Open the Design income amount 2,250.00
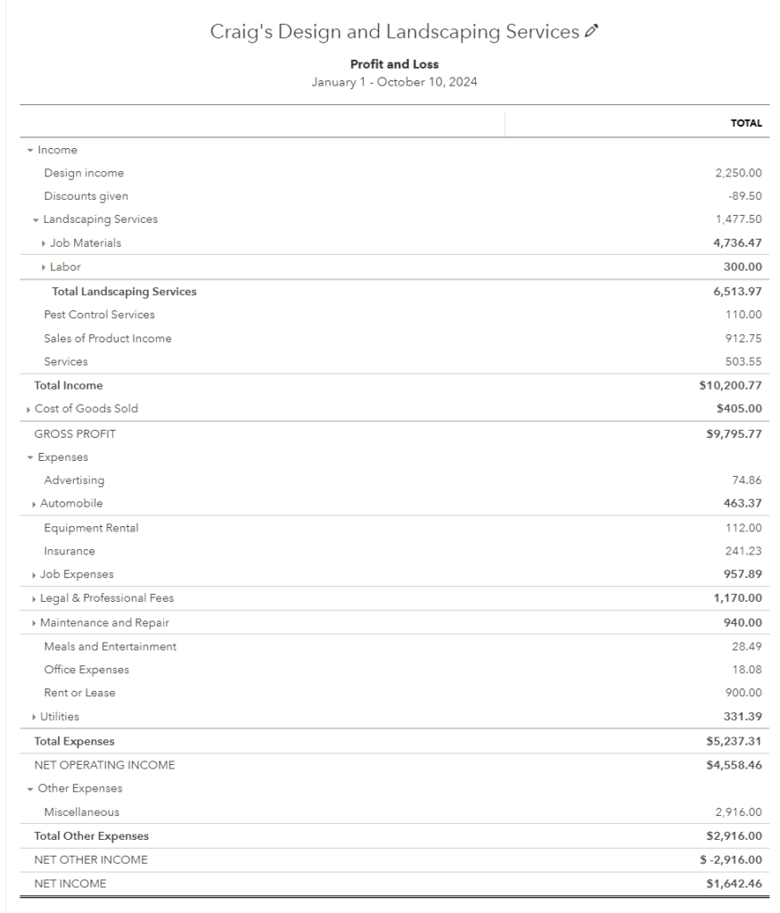 click(x=737, y=173)
